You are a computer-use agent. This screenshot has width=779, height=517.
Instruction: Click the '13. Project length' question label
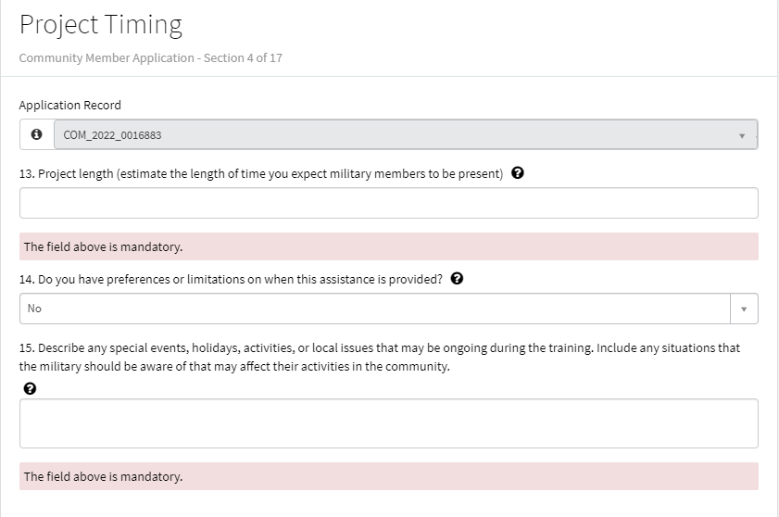click(x=260, y=173)
